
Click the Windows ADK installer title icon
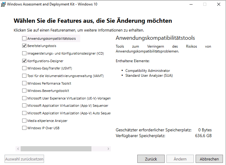(x=3, y=4)
